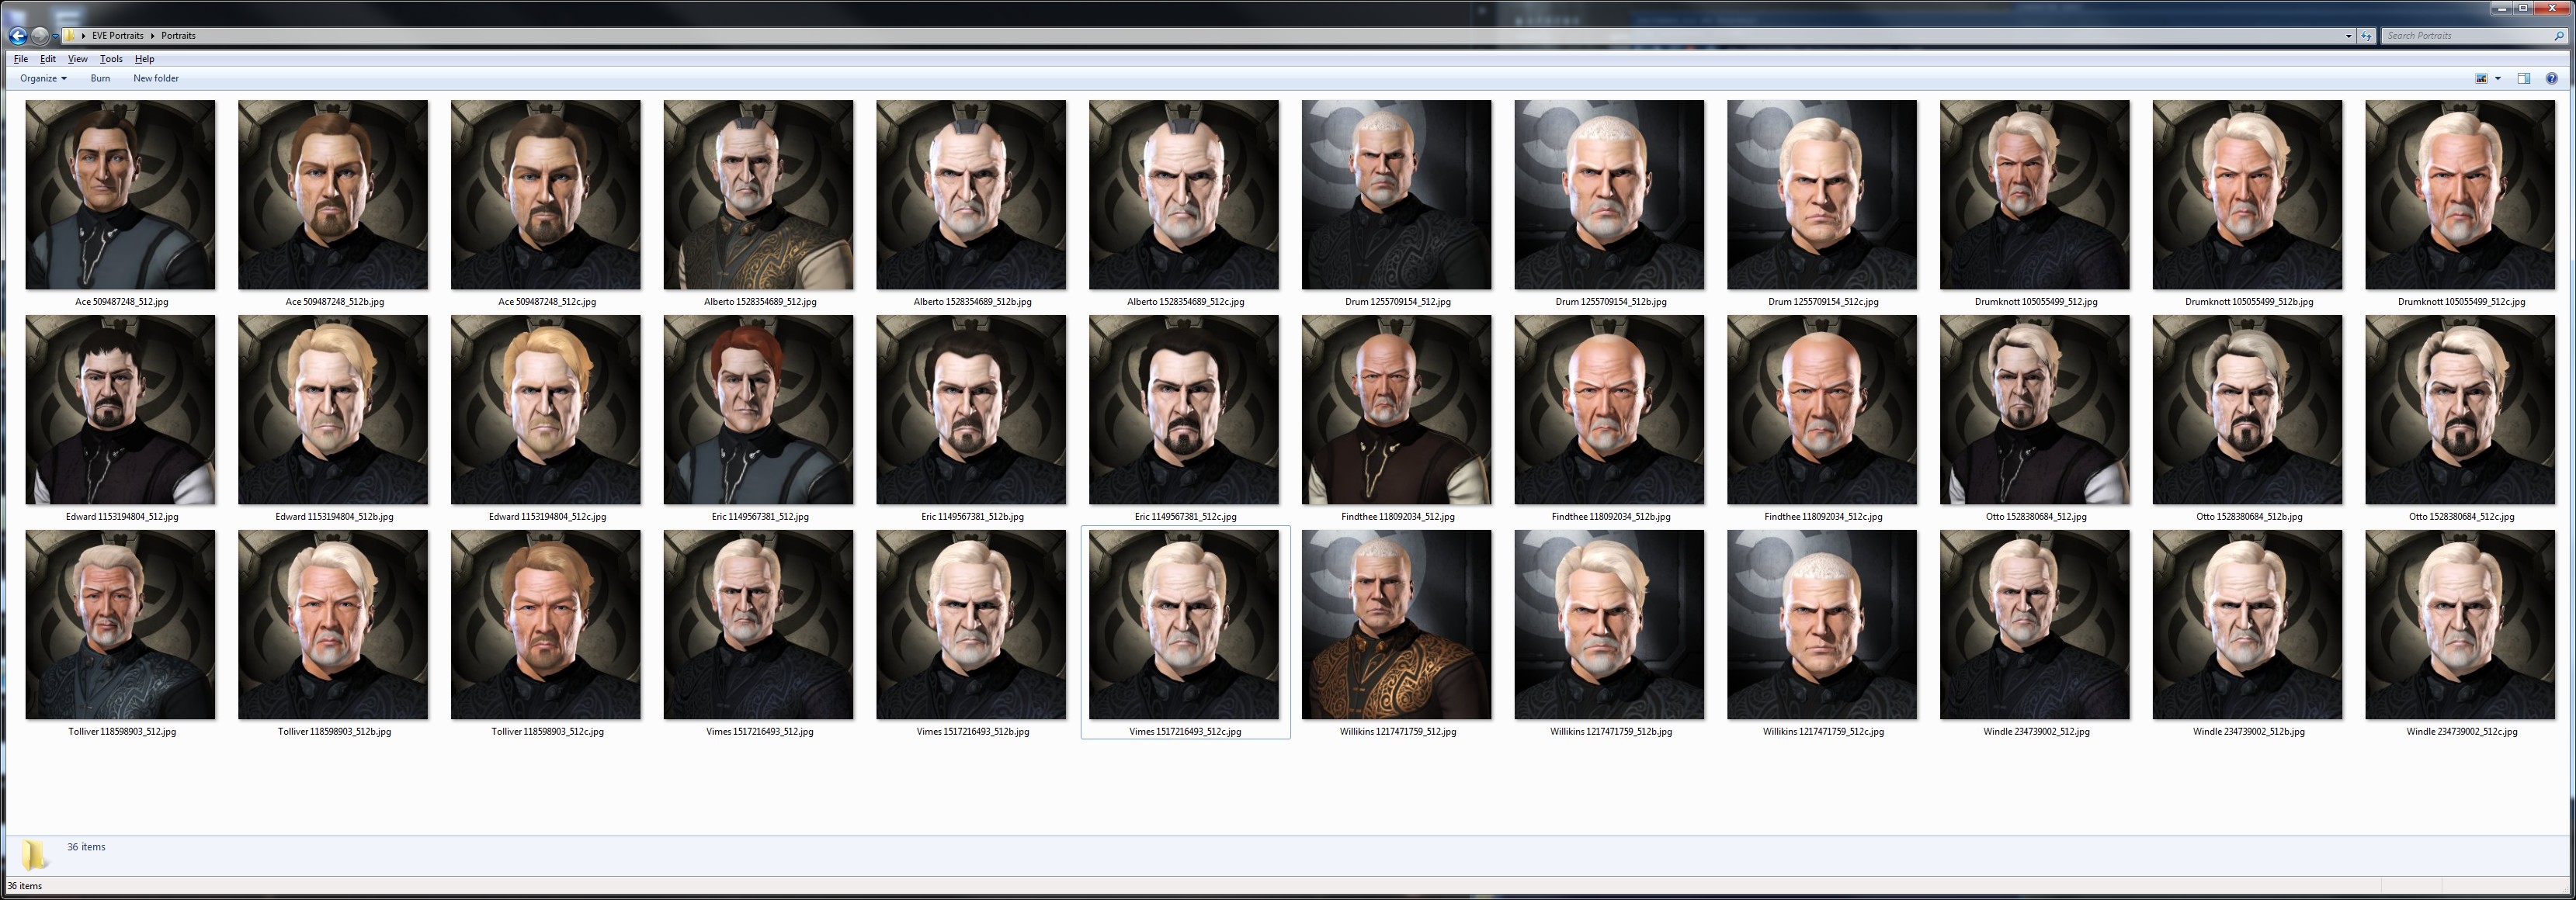This screenshot has height=900, width=2576.
Task: Open the View menu
Action: pyautogui.click(x=77, y=59)
